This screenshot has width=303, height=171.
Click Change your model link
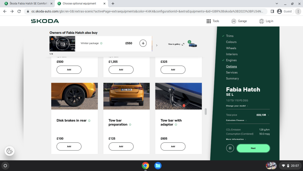click(237, 106)
